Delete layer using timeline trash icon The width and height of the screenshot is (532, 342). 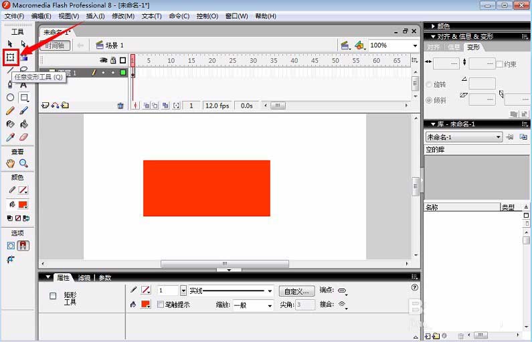point(120,106)
